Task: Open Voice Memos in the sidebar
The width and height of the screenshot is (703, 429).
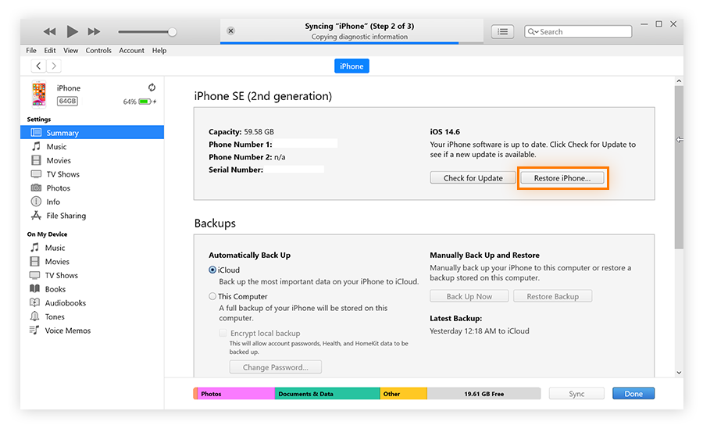Action: pyautogui.click(x=67, y=331)
